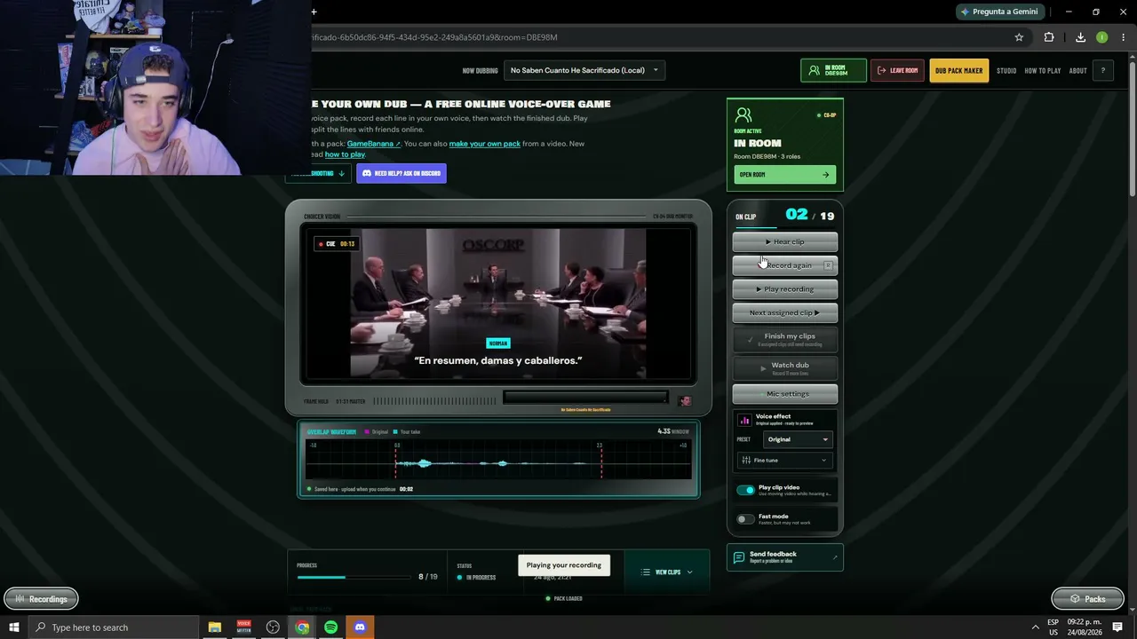Open the taskbar icon beside File Explorer
1137x639 pixels.
[x=243, y=627]
